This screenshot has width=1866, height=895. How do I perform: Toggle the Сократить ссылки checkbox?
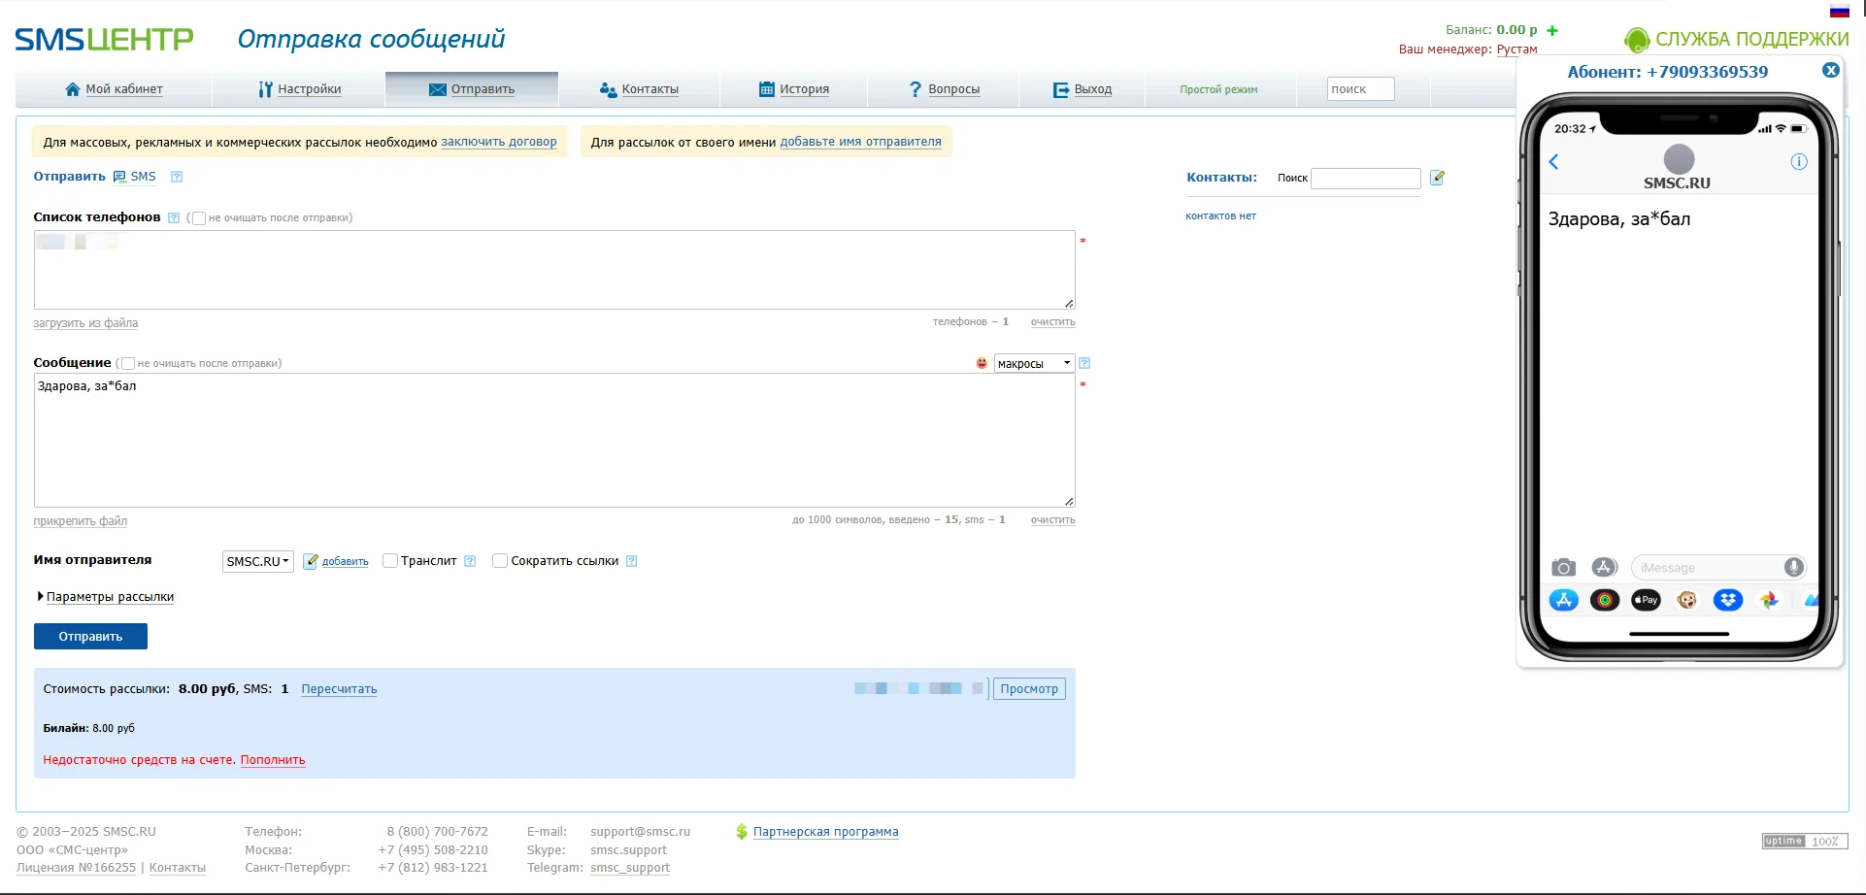500,561
